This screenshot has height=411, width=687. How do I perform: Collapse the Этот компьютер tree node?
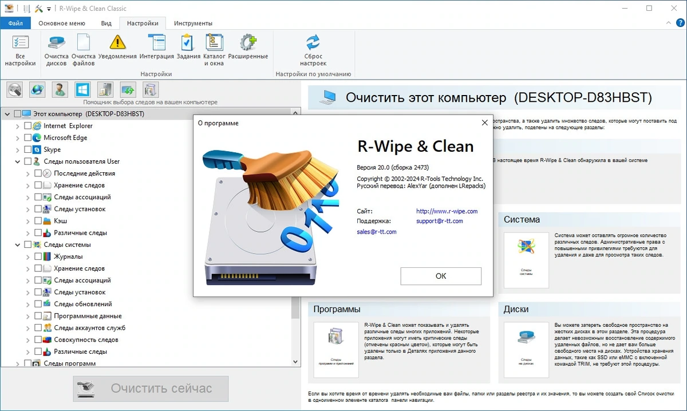[7, 114]
